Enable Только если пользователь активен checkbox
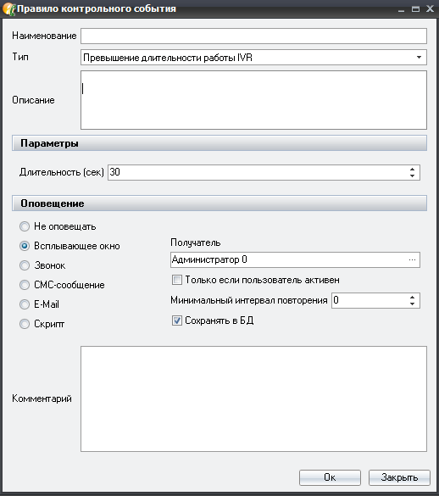Viewport: 439px width, 496px height. pyautogui.click(x=177, y=280)
